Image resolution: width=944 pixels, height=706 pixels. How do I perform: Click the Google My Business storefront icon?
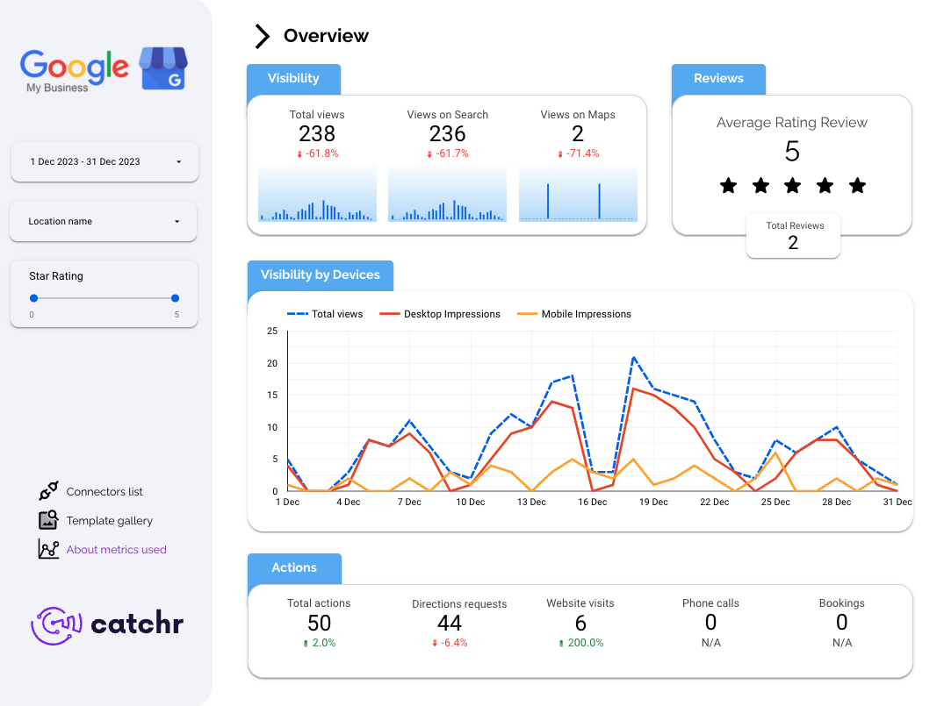tap(163, 68)
